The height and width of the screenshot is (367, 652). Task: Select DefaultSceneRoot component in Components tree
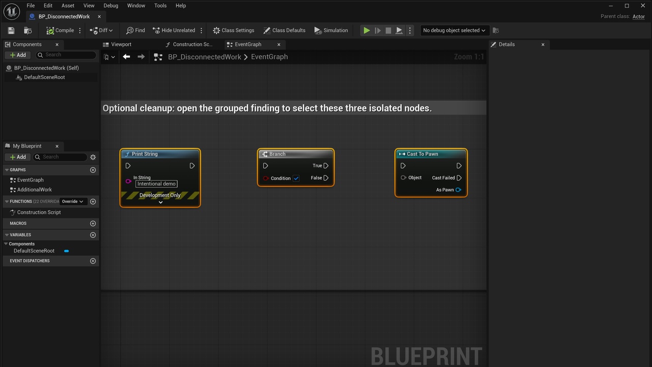(44, 77)
